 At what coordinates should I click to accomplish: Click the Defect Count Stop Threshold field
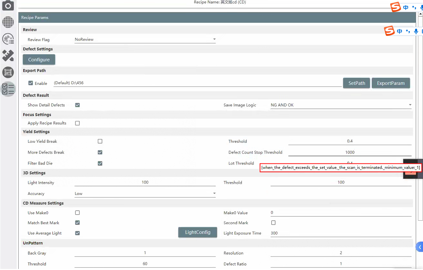[349, 152]
